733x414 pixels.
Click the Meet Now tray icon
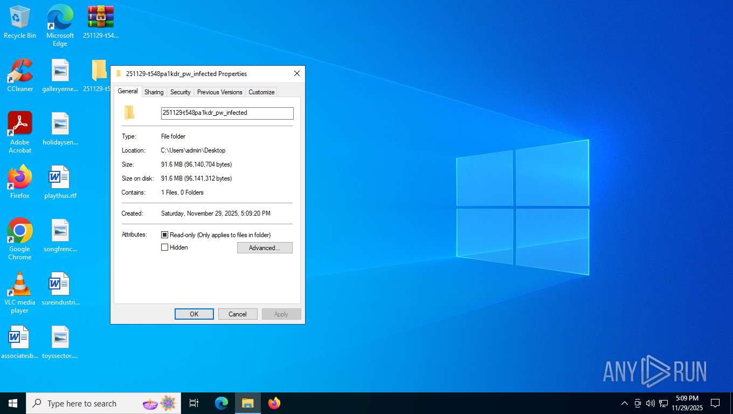638,403
